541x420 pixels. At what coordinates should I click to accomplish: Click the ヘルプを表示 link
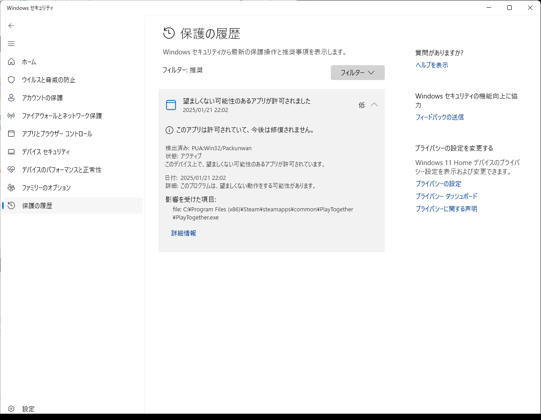(432, 65)
